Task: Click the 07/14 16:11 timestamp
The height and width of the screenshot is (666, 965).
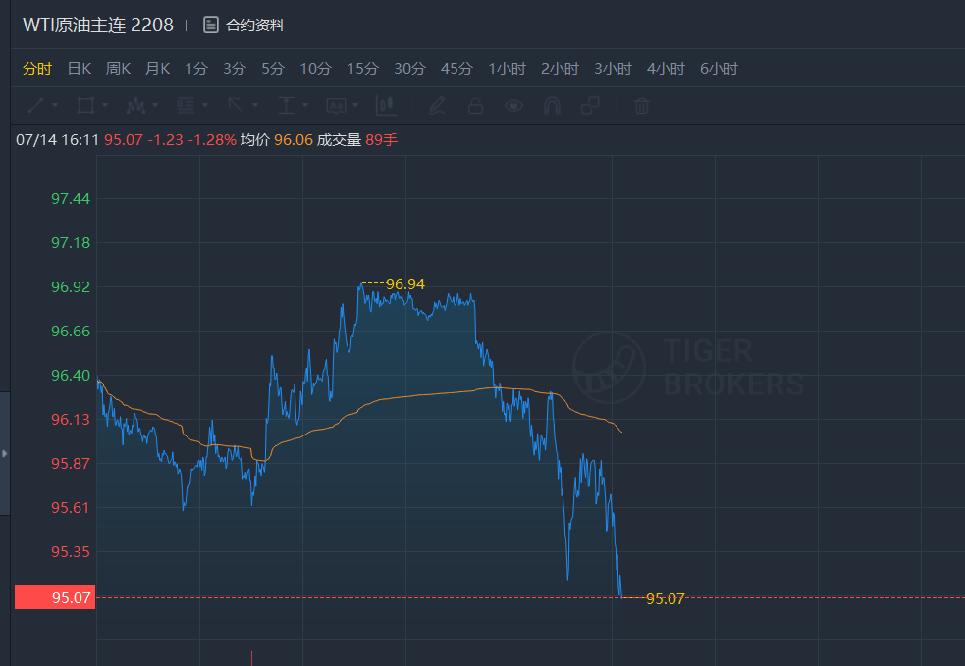Action: [57, 140]
